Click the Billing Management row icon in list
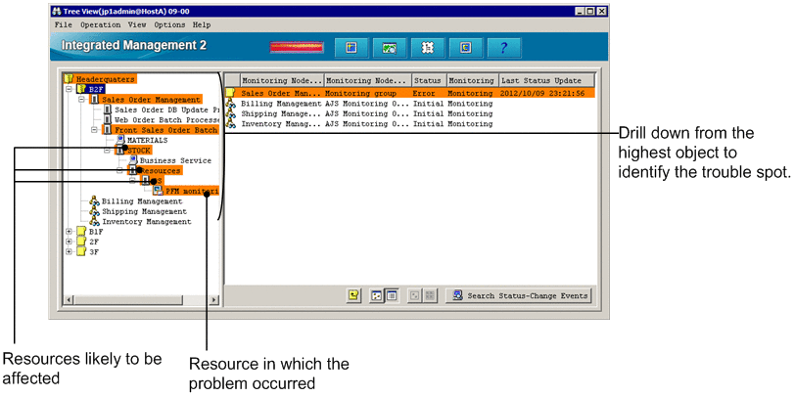This screenshot has width=795, height=397. (231, 104)
